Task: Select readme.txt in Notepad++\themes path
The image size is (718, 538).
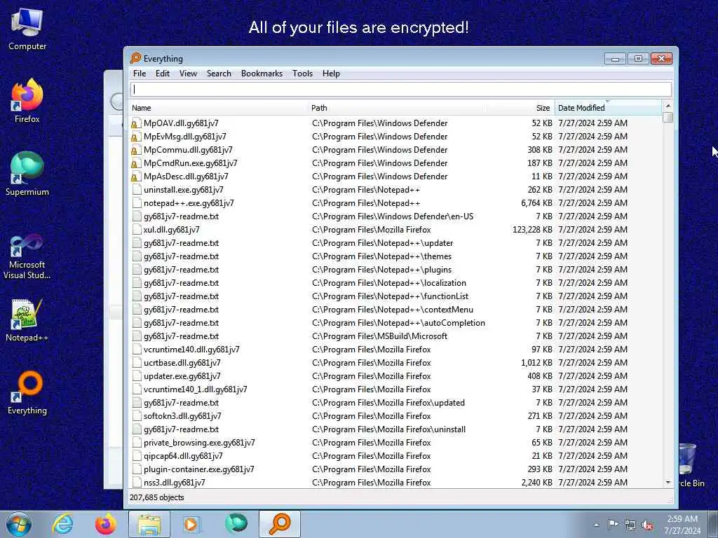Action: tap(182, 256)
